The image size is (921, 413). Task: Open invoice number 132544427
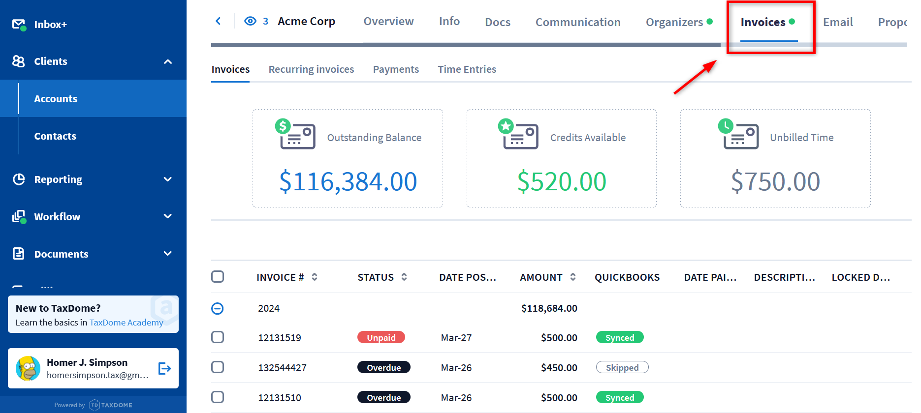pos(282,368)
